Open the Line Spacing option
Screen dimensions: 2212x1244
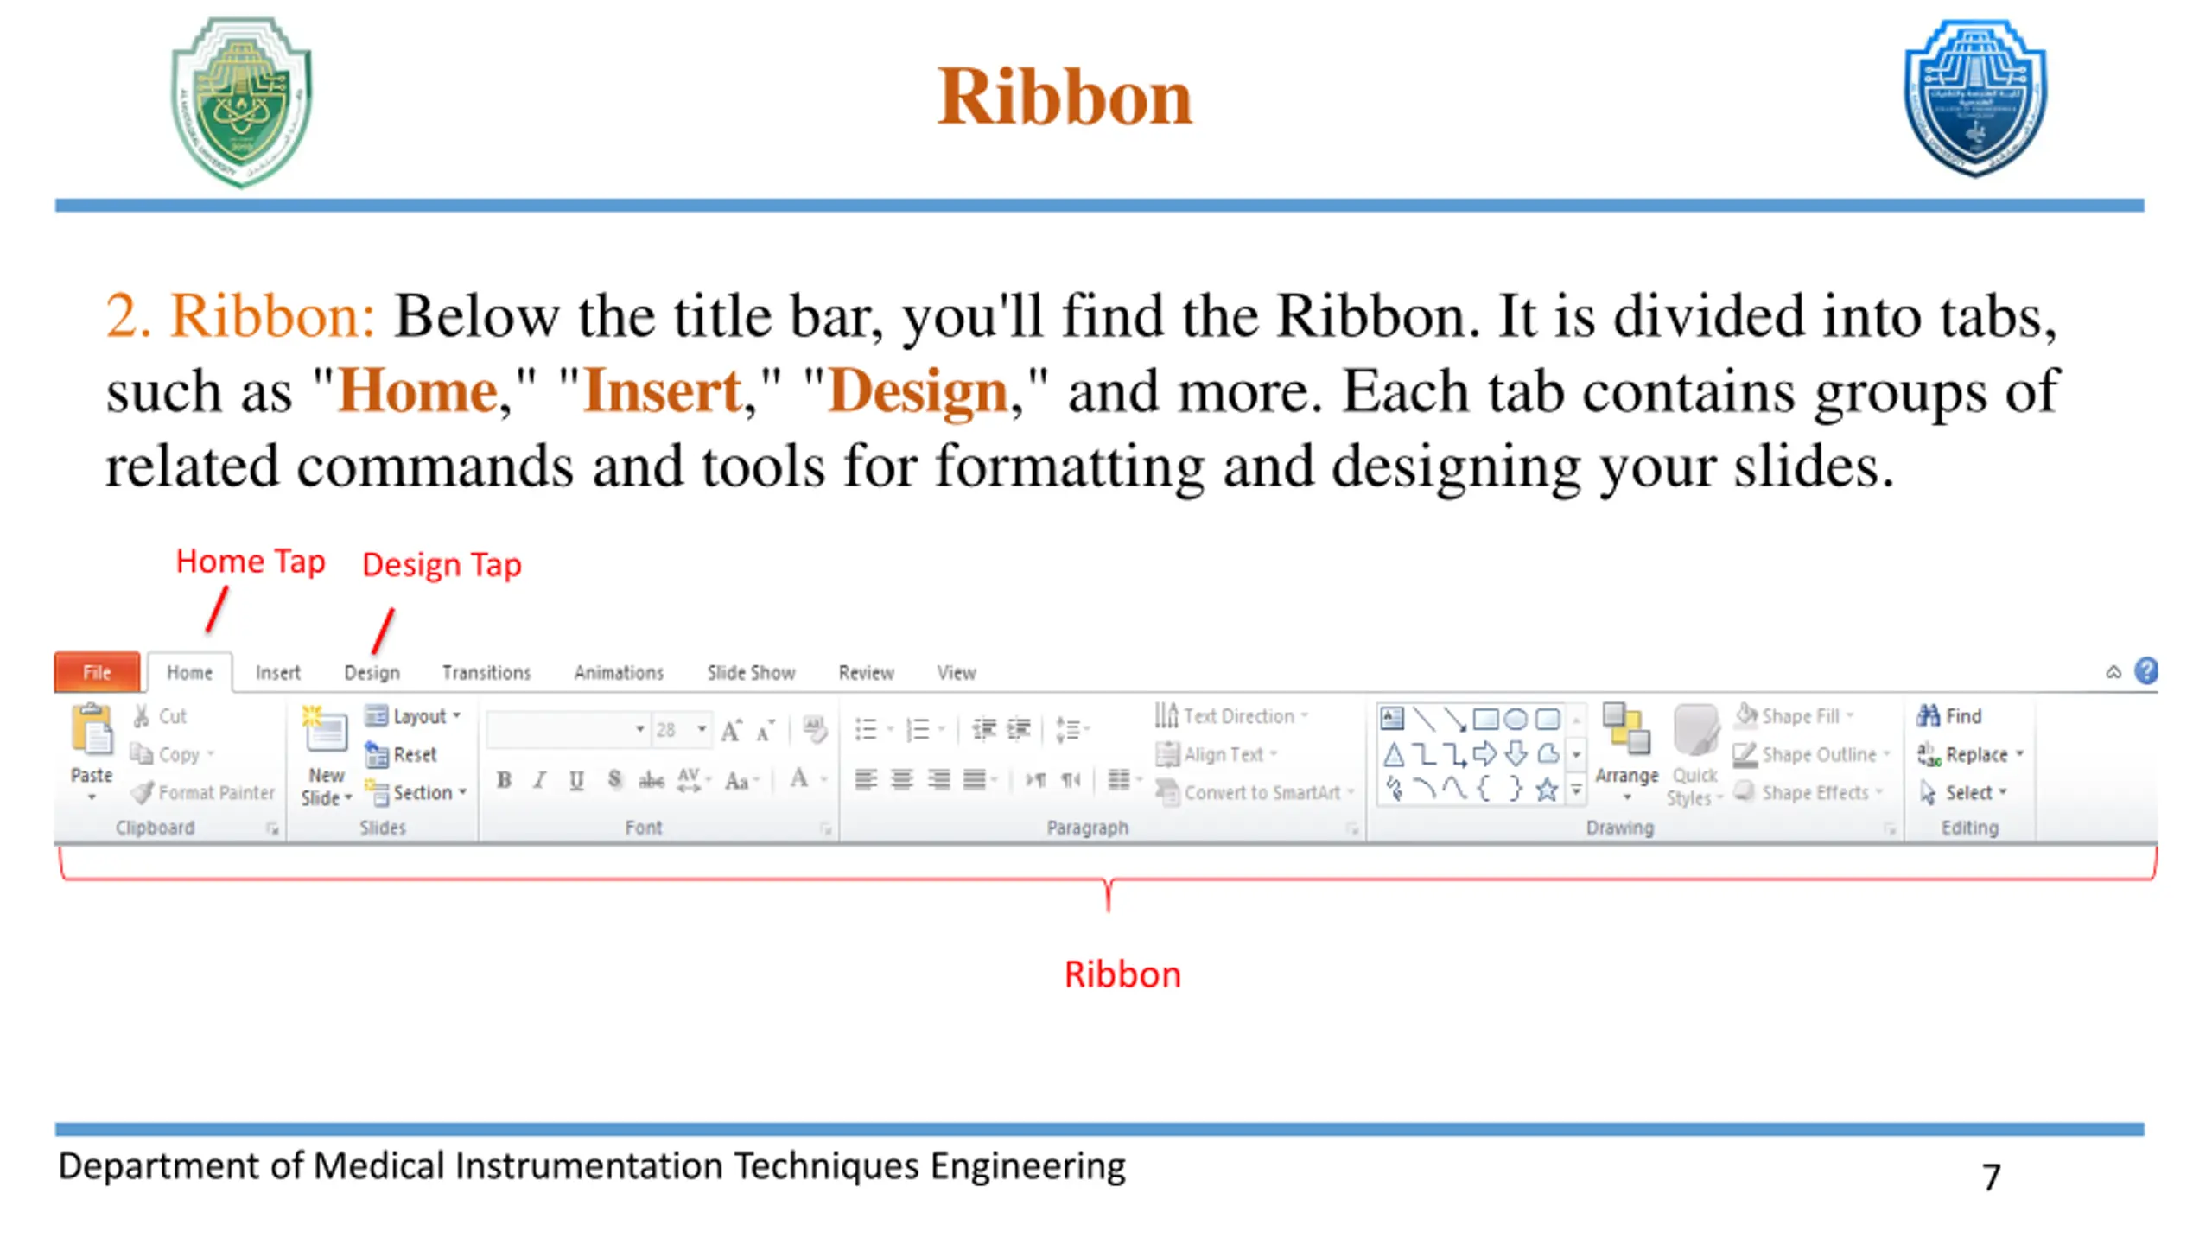[1072, 730]
